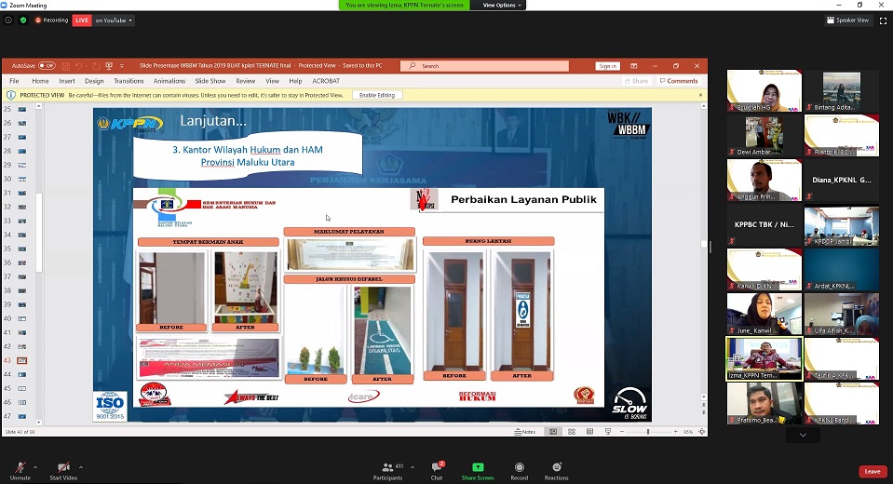The width and height of the screenshot is (893, 484).
Task: Open the Transitions ribbon tab
Action: [x=129, y=81]
